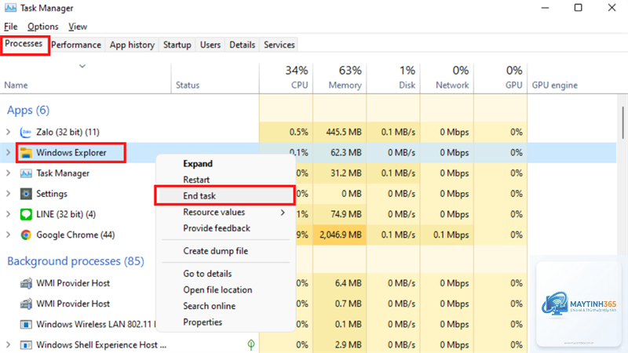Open the View menu
This screenshot has width=628, height=353.
(78, 27)
